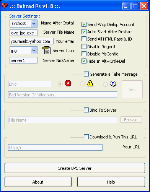This screenshot has width=150, height=192.
Task: Enable Disable Regedit checkbox
Action: coord(84,47)
